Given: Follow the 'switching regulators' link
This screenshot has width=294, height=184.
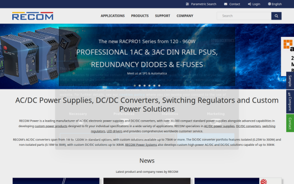Looking at the screenshot, I should tap(269, 126).
